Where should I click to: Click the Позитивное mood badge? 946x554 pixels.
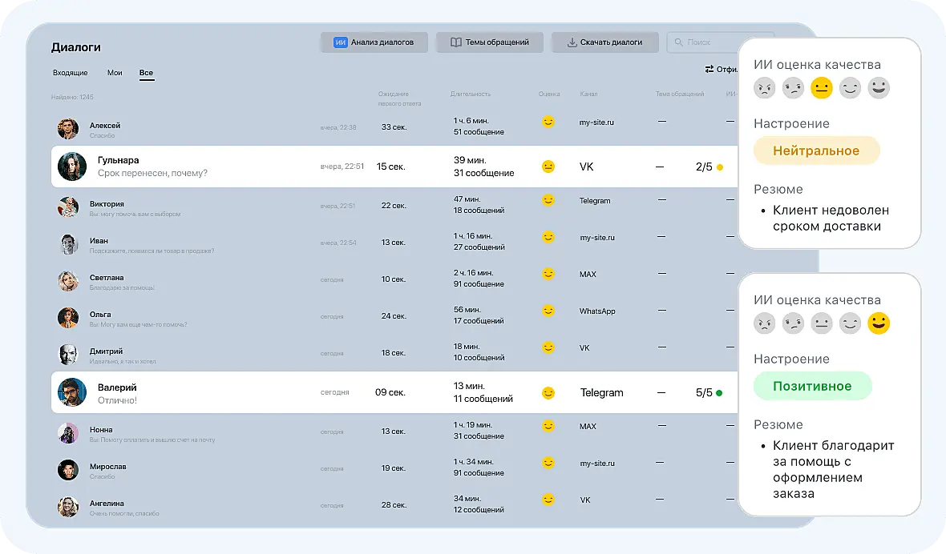coord(813,386)
